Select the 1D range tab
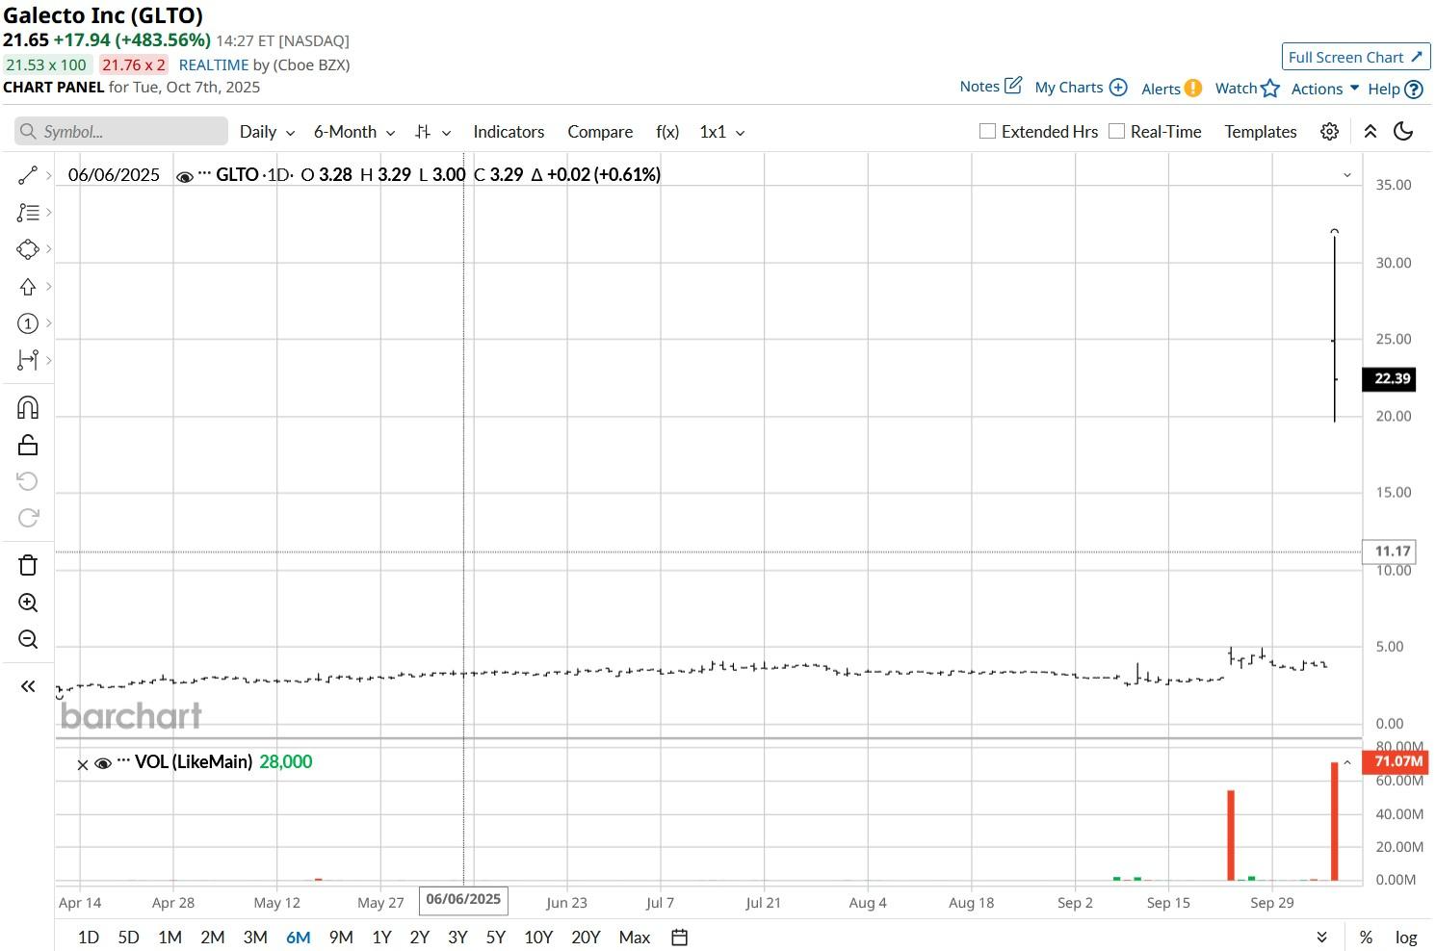Screen dimensions: 1436x951 88,938
